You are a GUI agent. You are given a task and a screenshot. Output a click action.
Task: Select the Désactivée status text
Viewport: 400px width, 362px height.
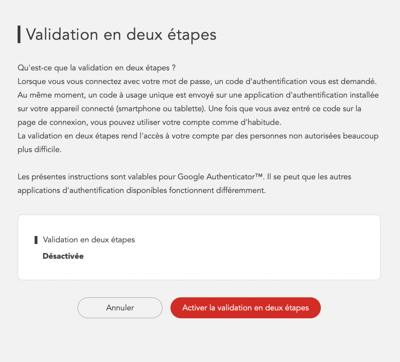pyautogui.click(x=63, y=256)
